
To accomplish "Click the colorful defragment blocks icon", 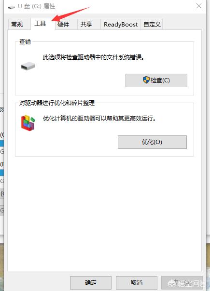I will (x=28, y=123).
